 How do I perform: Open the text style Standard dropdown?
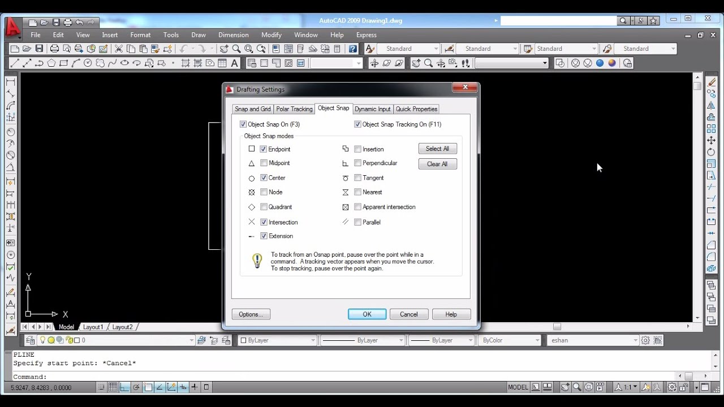coord(408,49)
